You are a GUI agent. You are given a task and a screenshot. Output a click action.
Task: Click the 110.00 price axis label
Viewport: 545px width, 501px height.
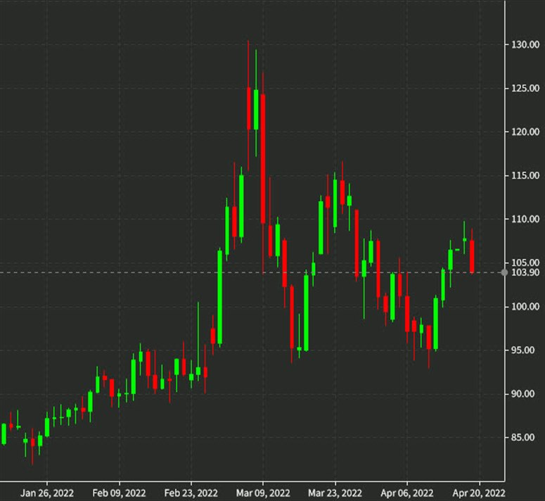coord(525,219)
